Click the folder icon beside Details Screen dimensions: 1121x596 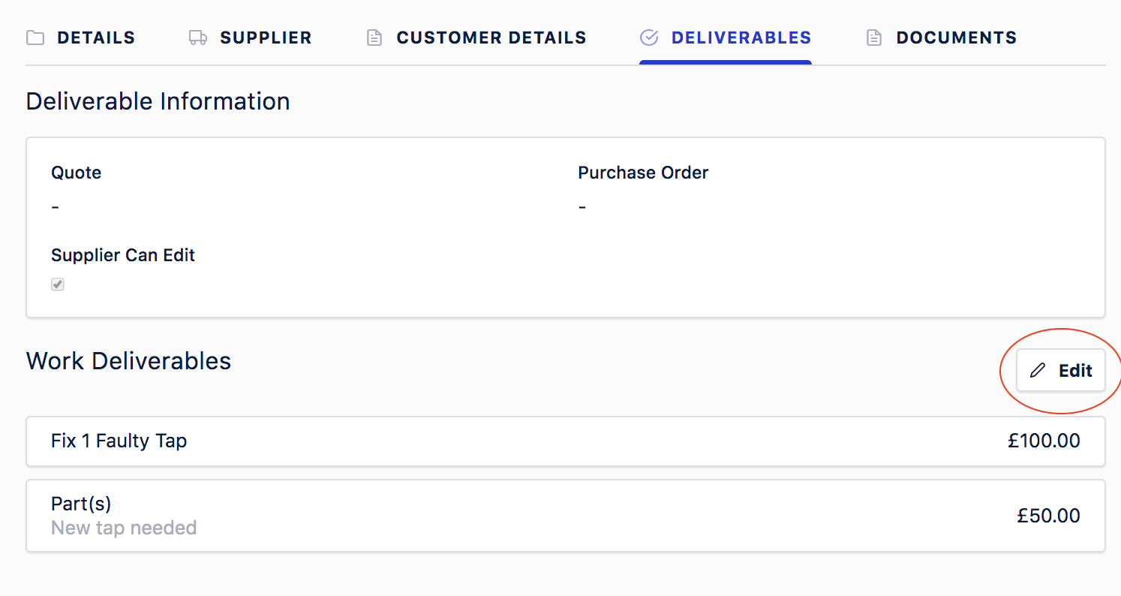pyautogui.click(x=35, y=38)
